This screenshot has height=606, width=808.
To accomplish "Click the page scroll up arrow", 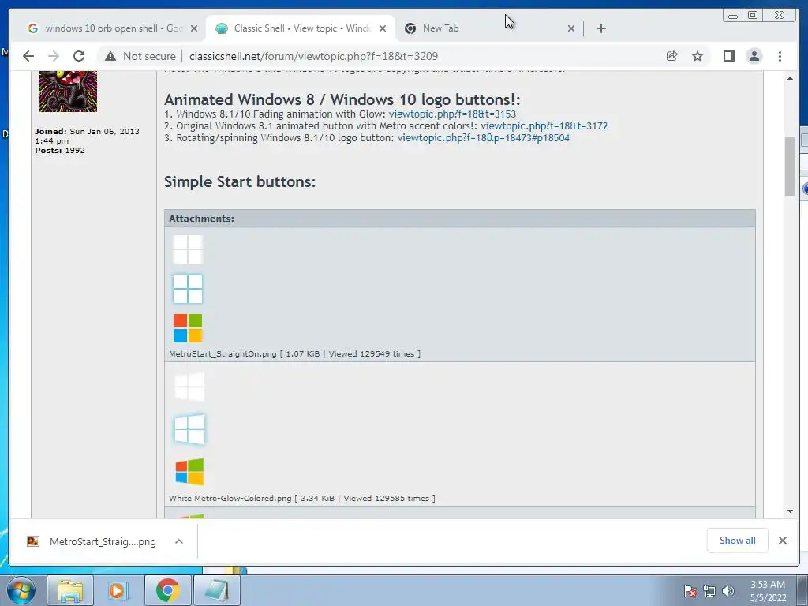I will 790,78.
